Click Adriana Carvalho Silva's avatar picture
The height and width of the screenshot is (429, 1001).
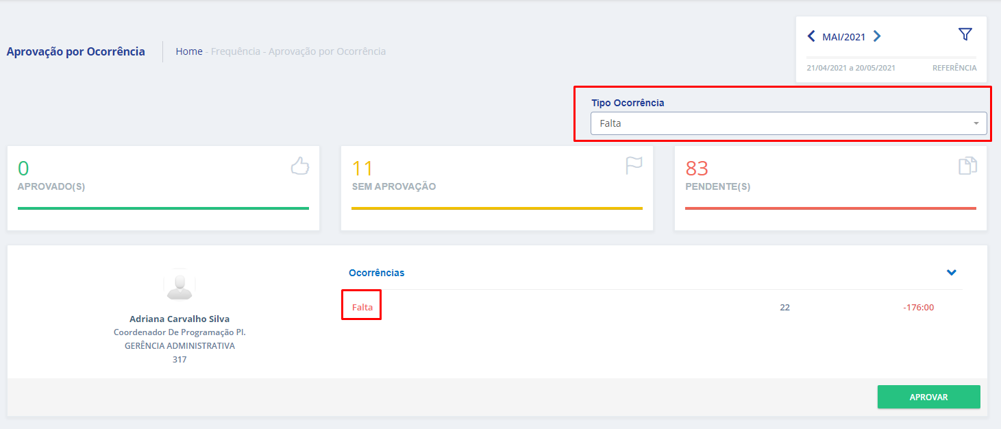coord(180,284)
